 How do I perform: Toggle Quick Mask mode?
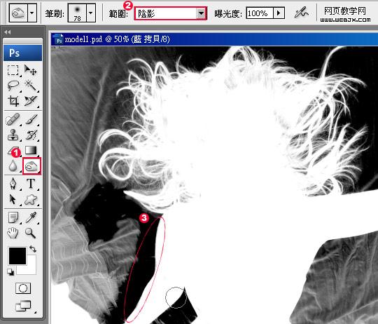[x=23, y=288]
